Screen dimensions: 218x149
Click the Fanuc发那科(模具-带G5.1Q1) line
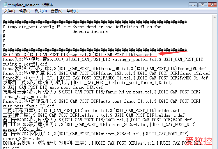pyautogui.click(x=104, y=59)
